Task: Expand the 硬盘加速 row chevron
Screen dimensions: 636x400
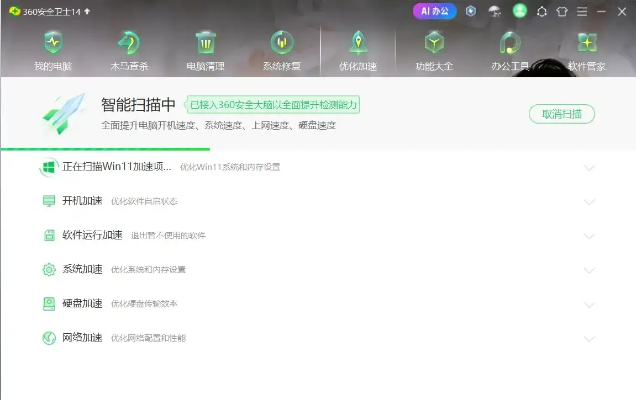Action: pyautogui.click(x=589, y=305)
